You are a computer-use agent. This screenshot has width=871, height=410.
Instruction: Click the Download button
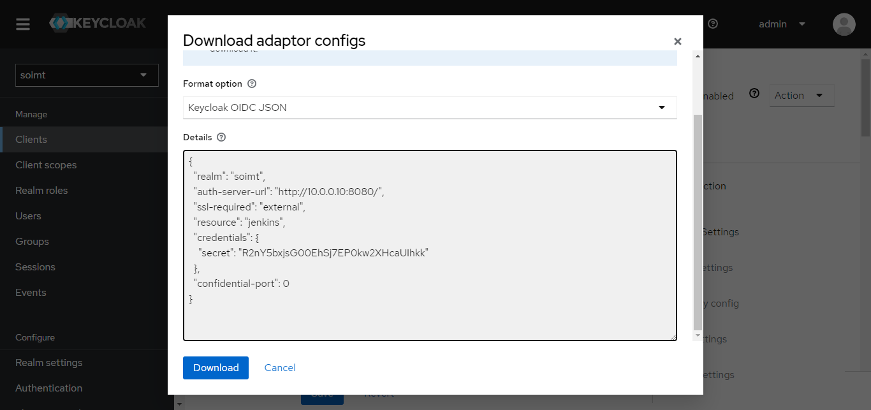(216, 368)
